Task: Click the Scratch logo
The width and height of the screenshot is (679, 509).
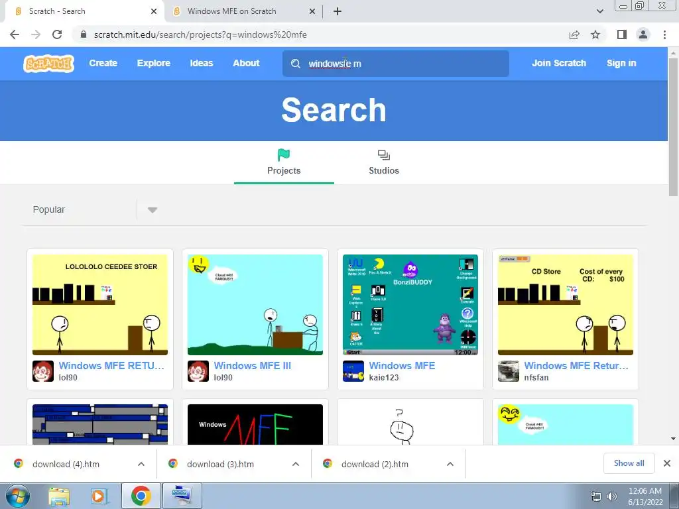Action: 48,64
